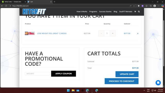Add this page to favorites star
The image size is (165, 93).
click(134, 6)
